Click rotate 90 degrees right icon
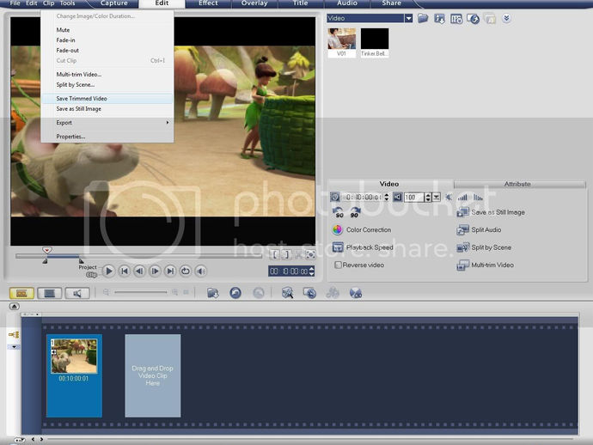 tap(355, 212)
